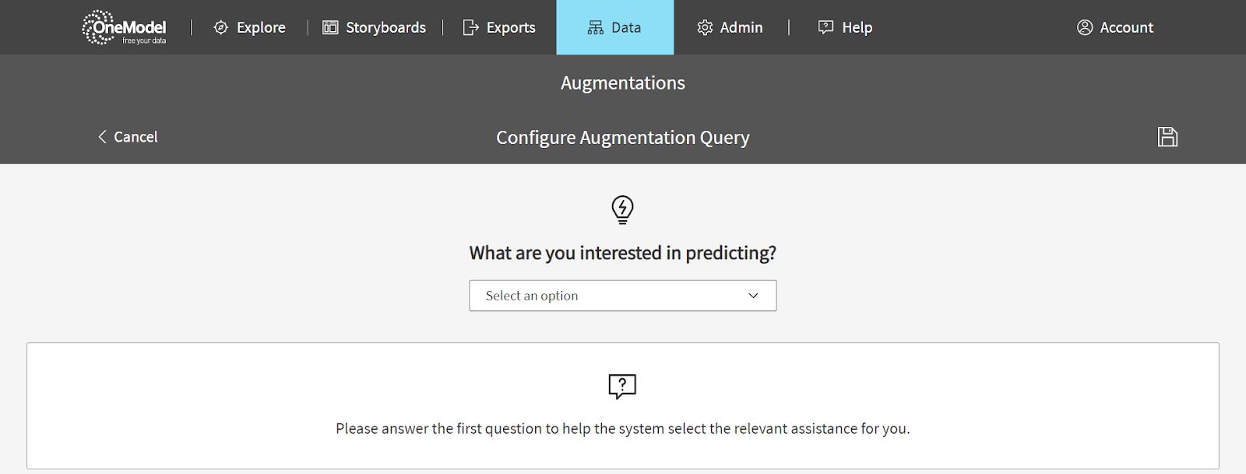Click the Account user-circle icon
The height and width of the screenshot is (474, 1246).
coord(1085,27)
